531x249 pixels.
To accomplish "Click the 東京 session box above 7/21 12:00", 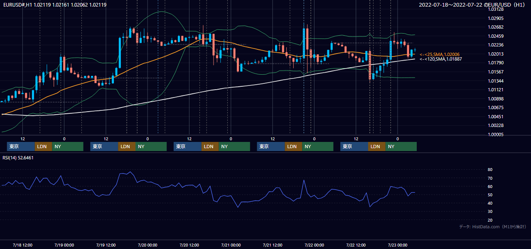I will pyautogui.click(x=271, y=146).
